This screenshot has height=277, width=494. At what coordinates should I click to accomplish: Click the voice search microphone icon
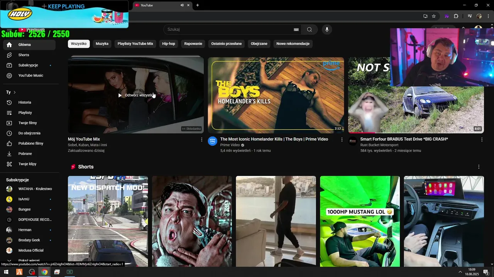(327, 30)
